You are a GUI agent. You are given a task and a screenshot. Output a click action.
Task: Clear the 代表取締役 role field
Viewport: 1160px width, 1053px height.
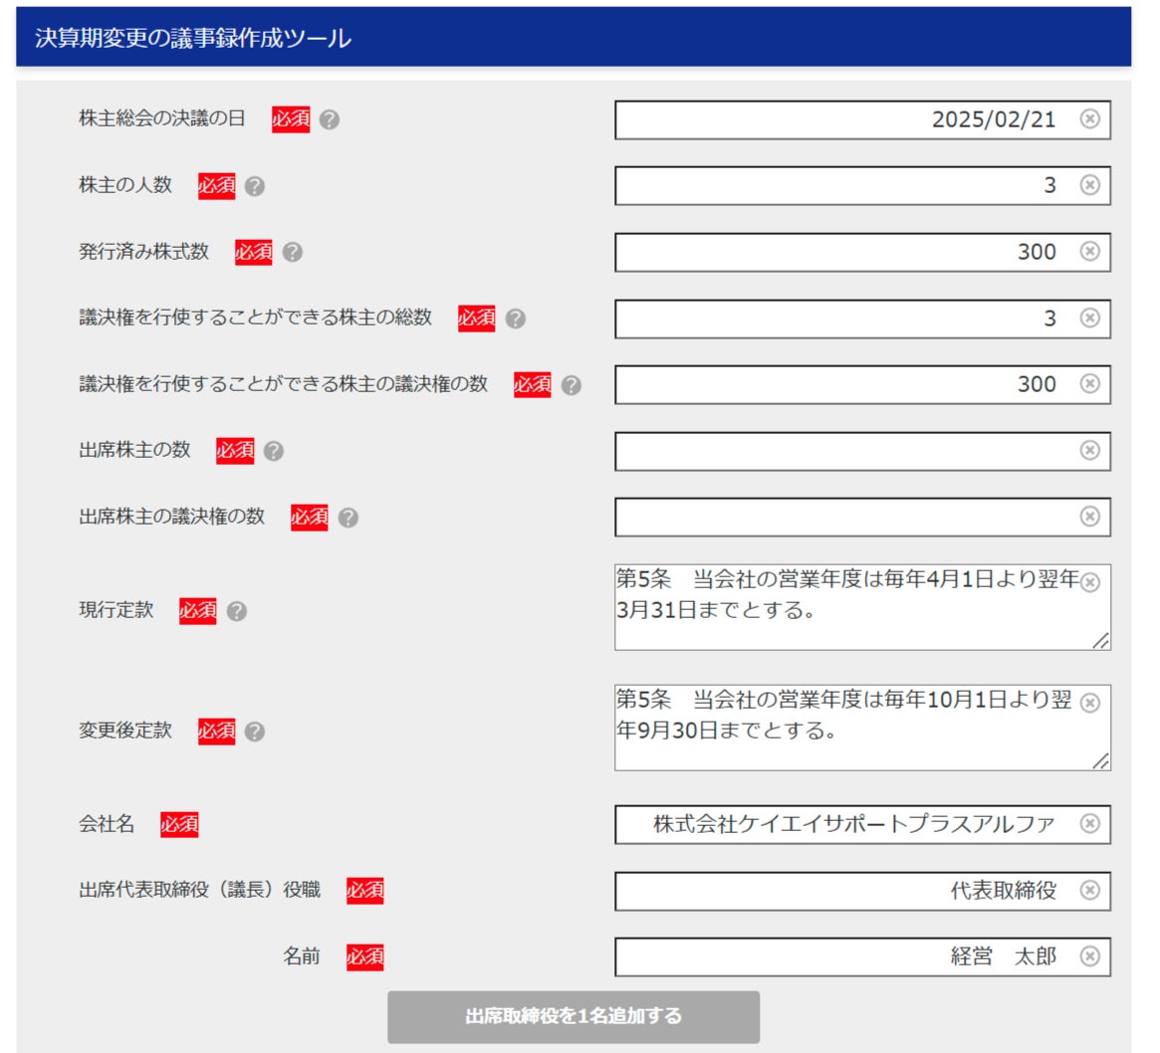[x=1089, y=891]
